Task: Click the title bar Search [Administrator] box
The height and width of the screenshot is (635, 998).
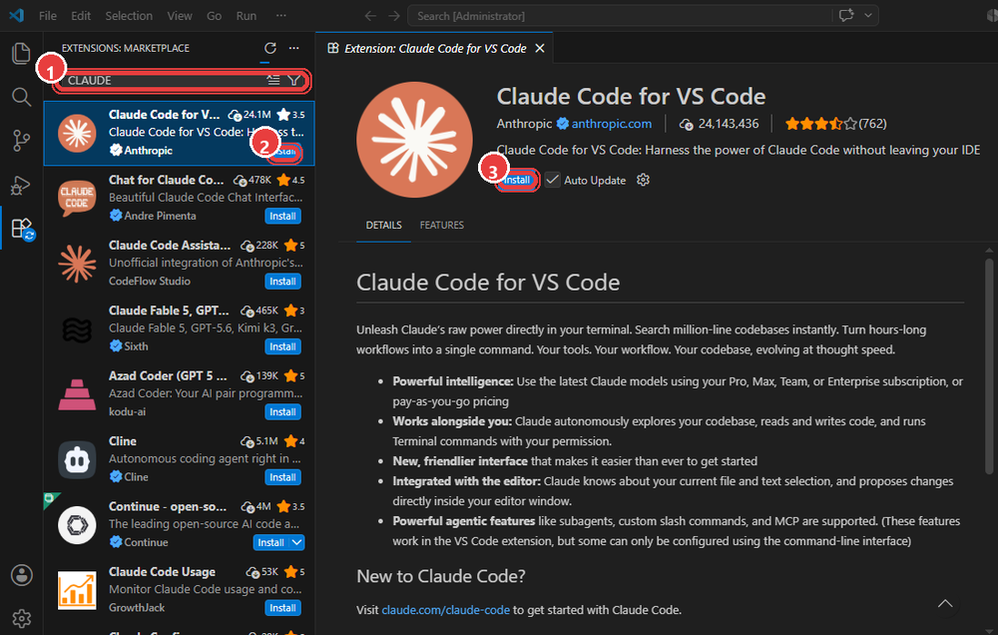Action: pos(619,16)
